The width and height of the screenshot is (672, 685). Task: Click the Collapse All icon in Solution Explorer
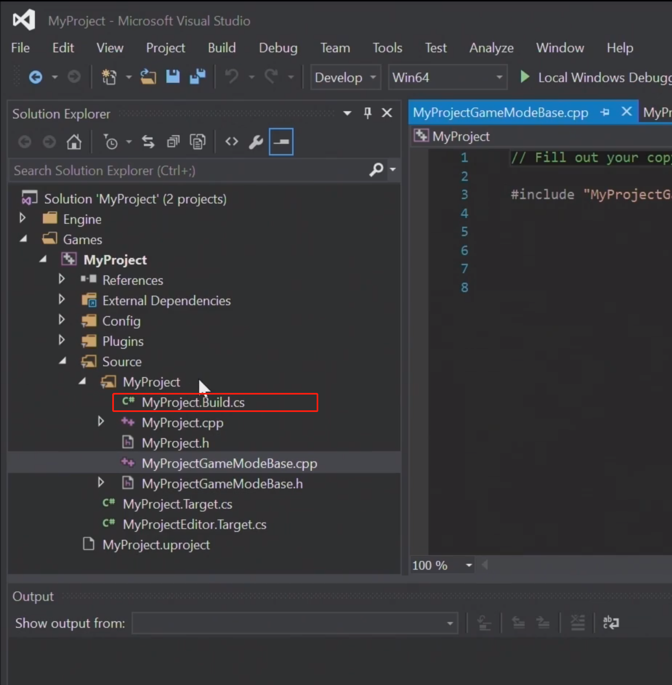[173, 142]
